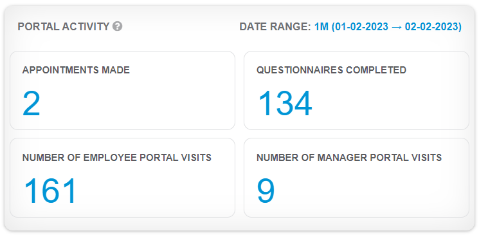Click the Questionnaires Completed label
This screenshot has height=235, width=479.
point(332,70)
